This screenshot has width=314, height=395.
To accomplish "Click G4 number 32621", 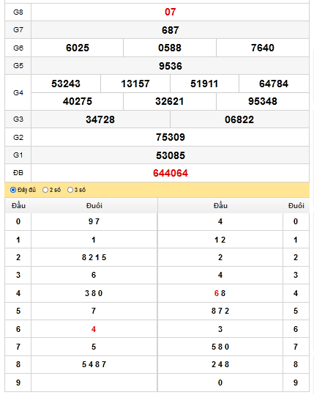I will point(170,101).
